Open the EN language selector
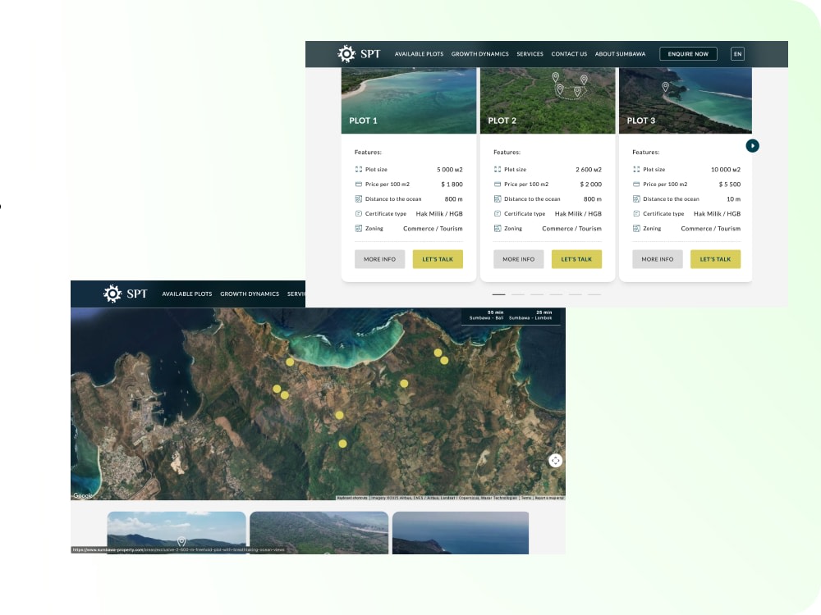 point(737,54)
